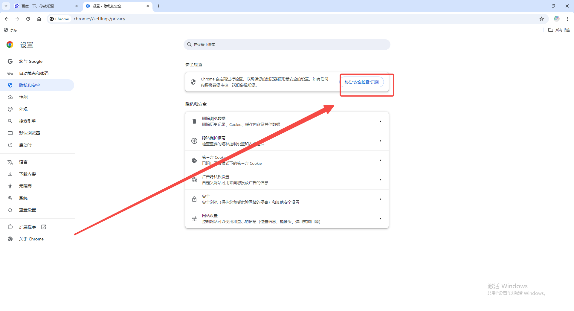
Task: Click the shield icon for 隐私和安全
Action: coord(10,85)
